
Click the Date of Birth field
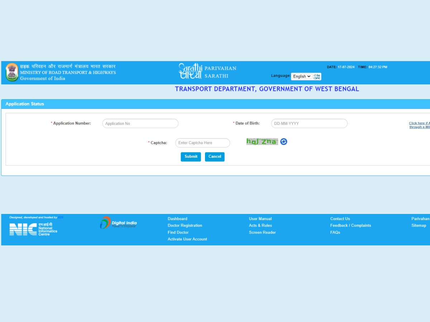click(309, 123)
